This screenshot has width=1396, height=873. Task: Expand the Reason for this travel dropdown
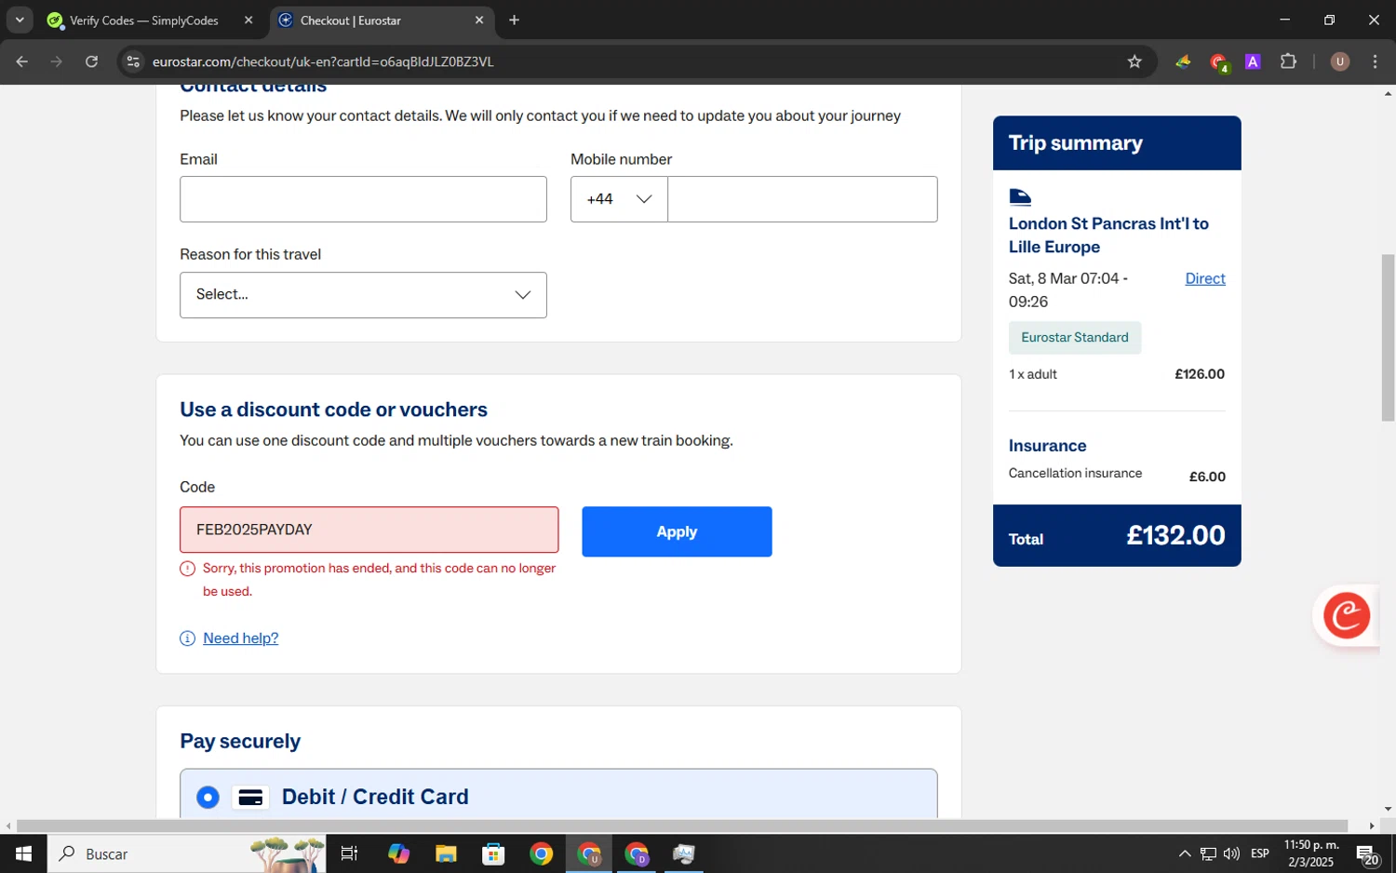(363, 295)
